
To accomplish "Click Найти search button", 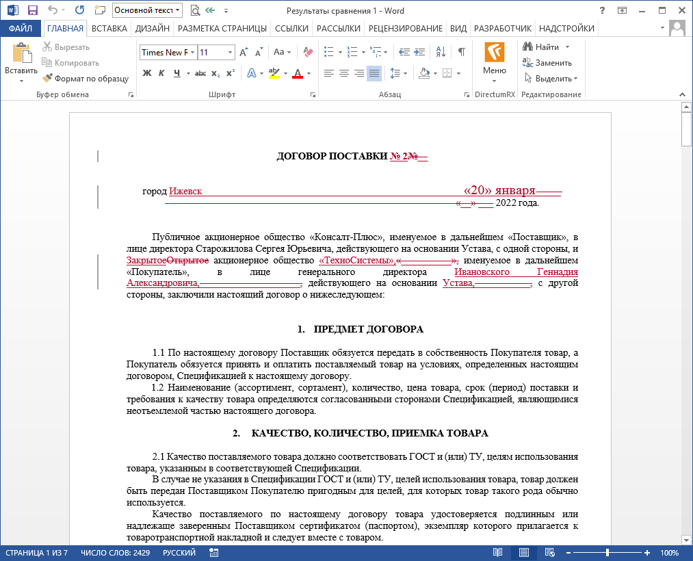I will pos(541,47).
